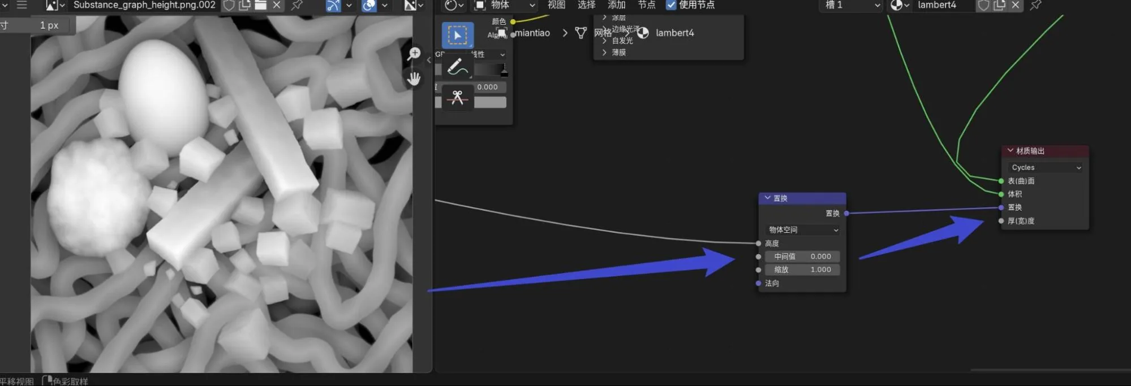Open the 物体 shader type dropdown
This screenshot has height=386, width=1131.
(x=505, y=5)
